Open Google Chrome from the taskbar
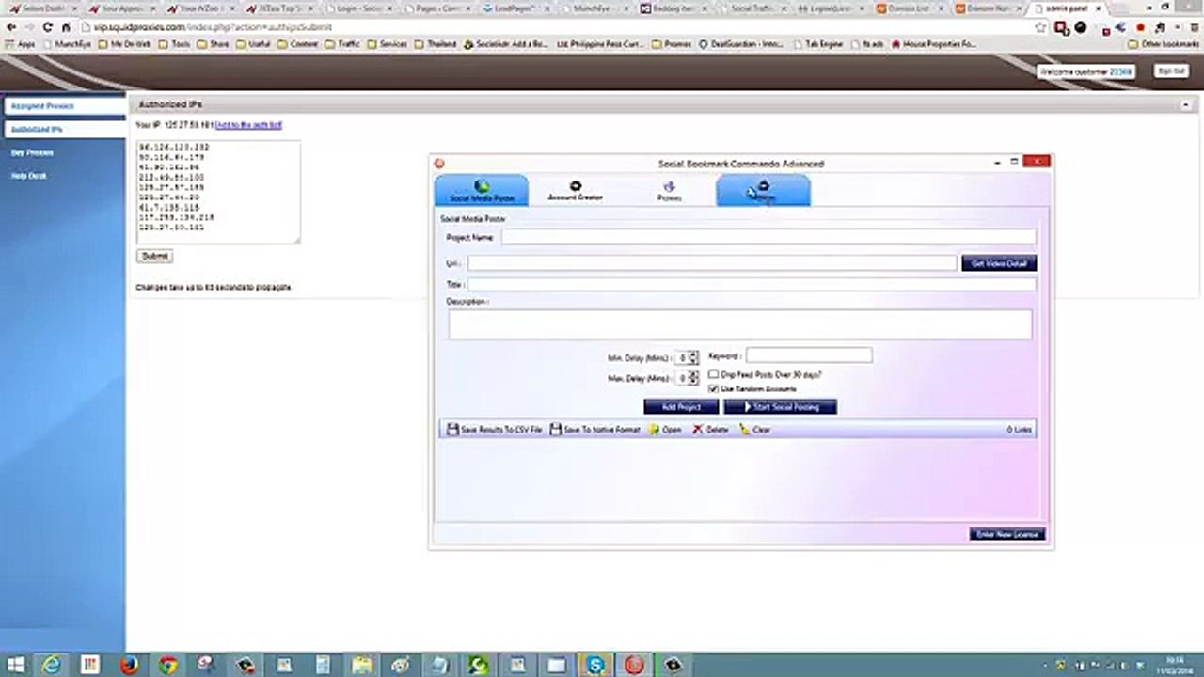 pyautogui.click(x=168, y=665)
